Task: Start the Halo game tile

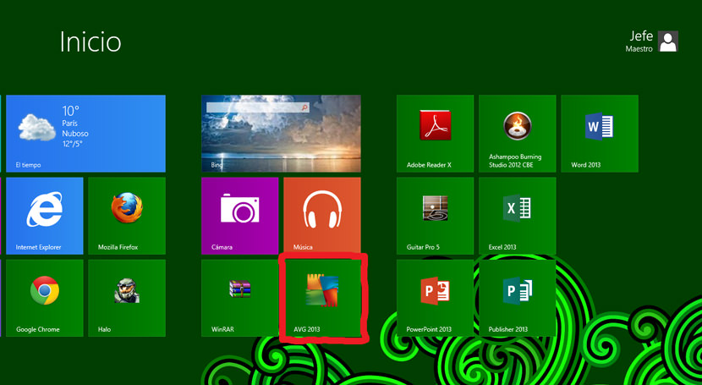Action: [x=127, y=298]
